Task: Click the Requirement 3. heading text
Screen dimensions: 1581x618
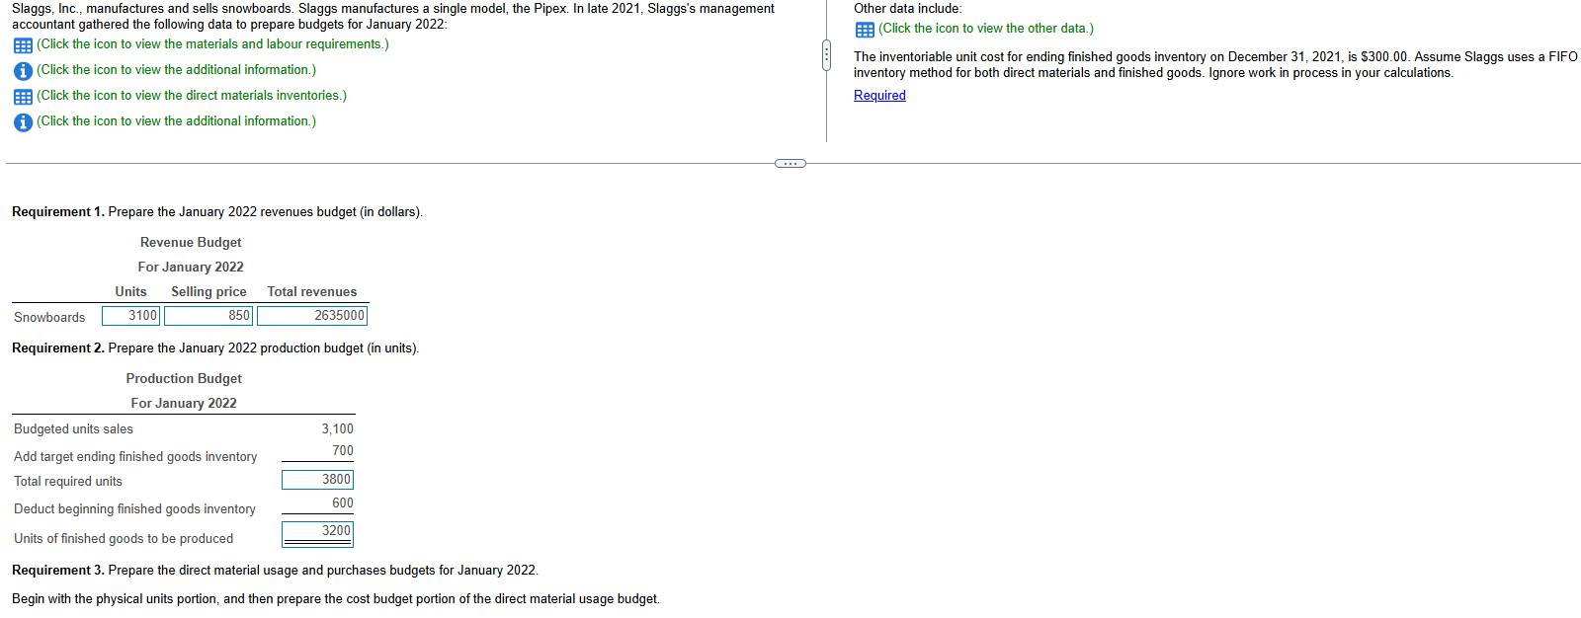Action: [57, 571]
